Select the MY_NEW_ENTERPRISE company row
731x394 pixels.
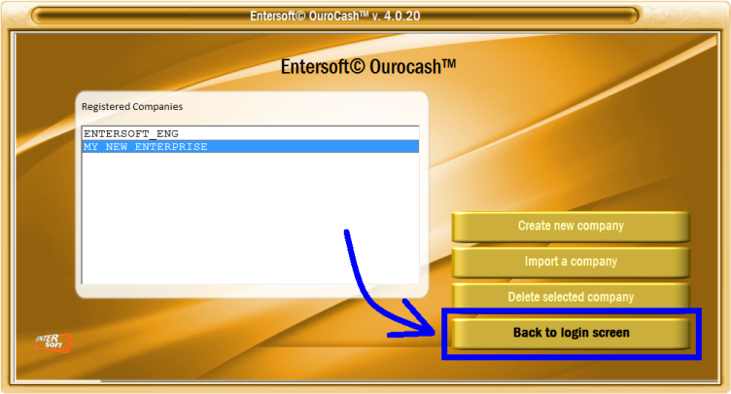[251, 147]
